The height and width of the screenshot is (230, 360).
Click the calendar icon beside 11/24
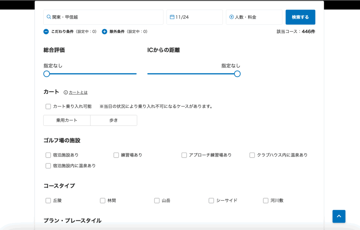click(173, 17)
